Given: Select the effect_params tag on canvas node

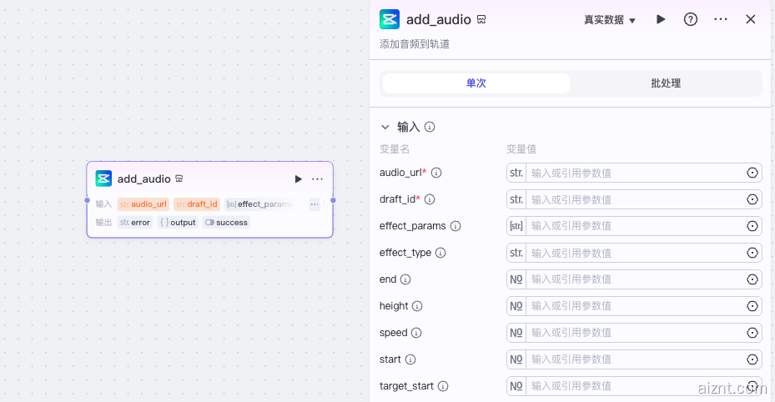Looking at the screenshot, I should pyautogui.click(x=260, y=204).
